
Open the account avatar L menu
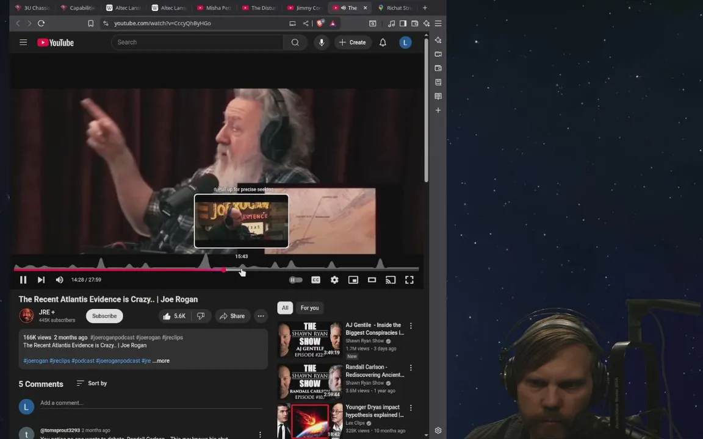405,43
